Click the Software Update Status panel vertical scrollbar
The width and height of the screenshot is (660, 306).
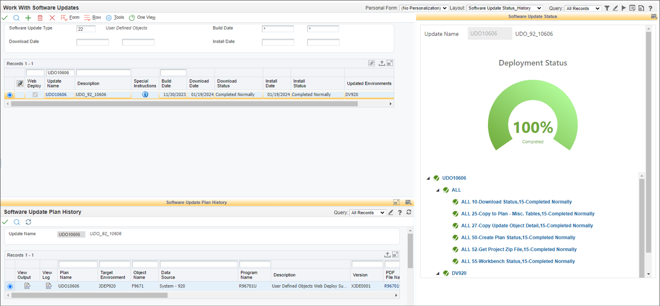click(x=649, y=141)
